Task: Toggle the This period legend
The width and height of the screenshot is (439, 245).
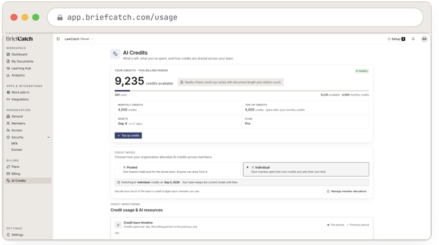Action: (x=335, y=225)
